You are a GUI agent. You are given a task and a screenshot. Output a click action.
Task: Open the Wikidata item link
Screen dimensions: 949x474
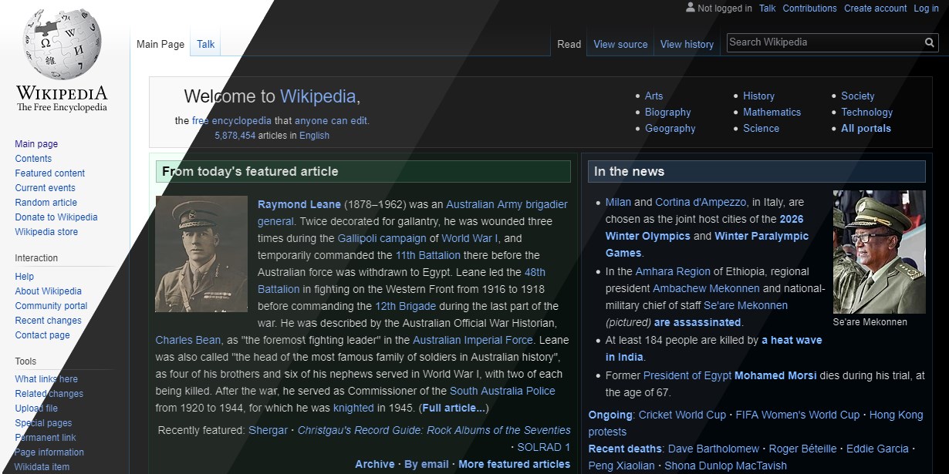(42, 467)
